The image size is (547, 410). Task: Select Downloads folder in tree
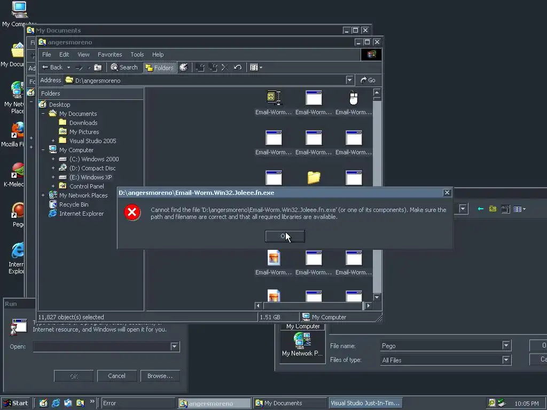click(83, 123)
